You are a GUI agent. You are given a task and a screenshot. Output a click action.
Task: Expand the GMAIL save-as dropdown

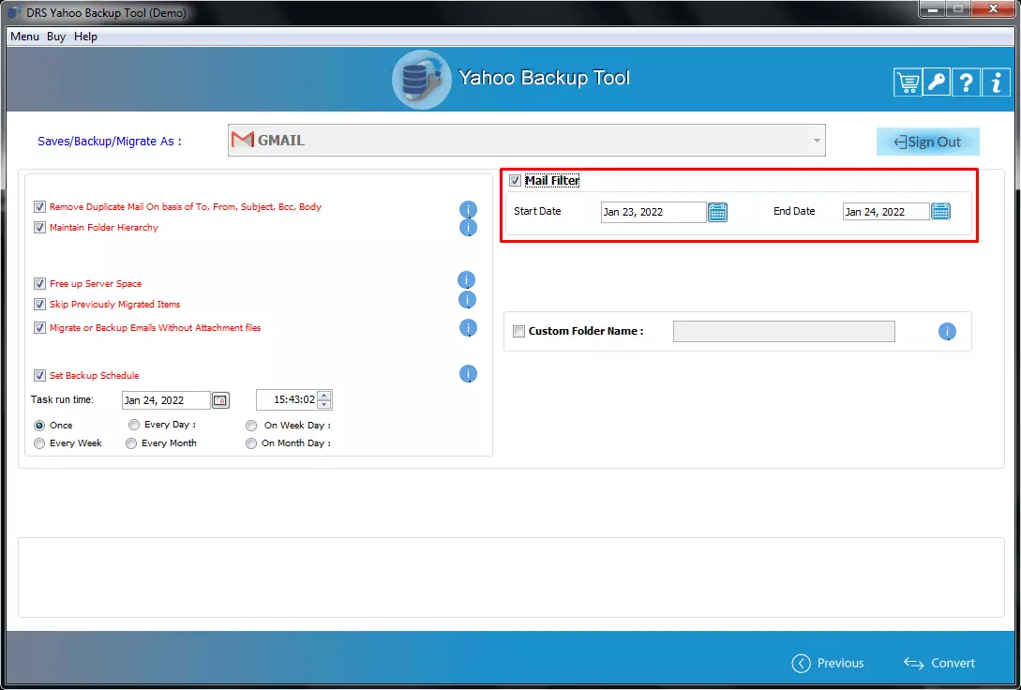point(817,141)
